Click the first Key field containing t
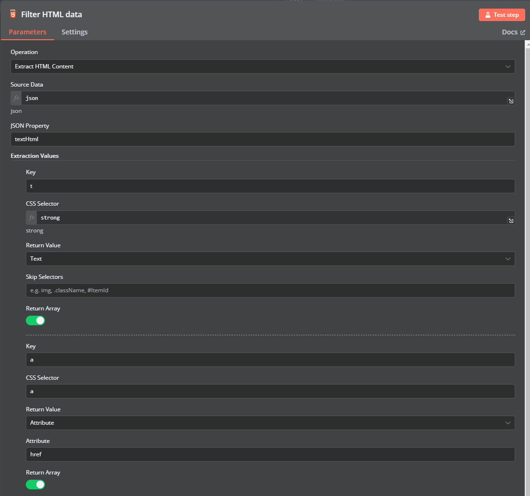The width and height of the screenshot is (530, 496). click(270, 186)
